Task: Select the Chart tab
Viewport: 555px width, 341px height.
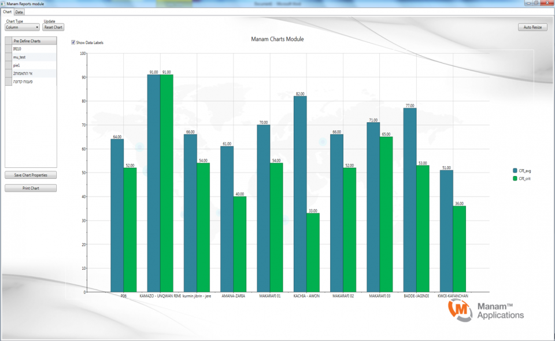Action: click(x=7, y=12)
